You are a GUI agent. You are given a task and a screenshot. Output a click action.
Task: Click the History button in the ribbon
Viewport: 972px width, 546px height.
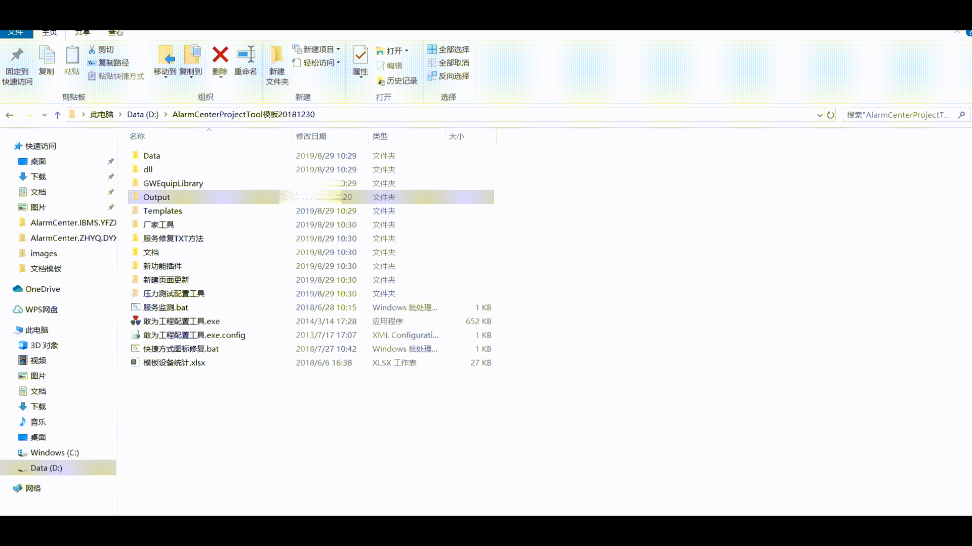click(397, 81)
